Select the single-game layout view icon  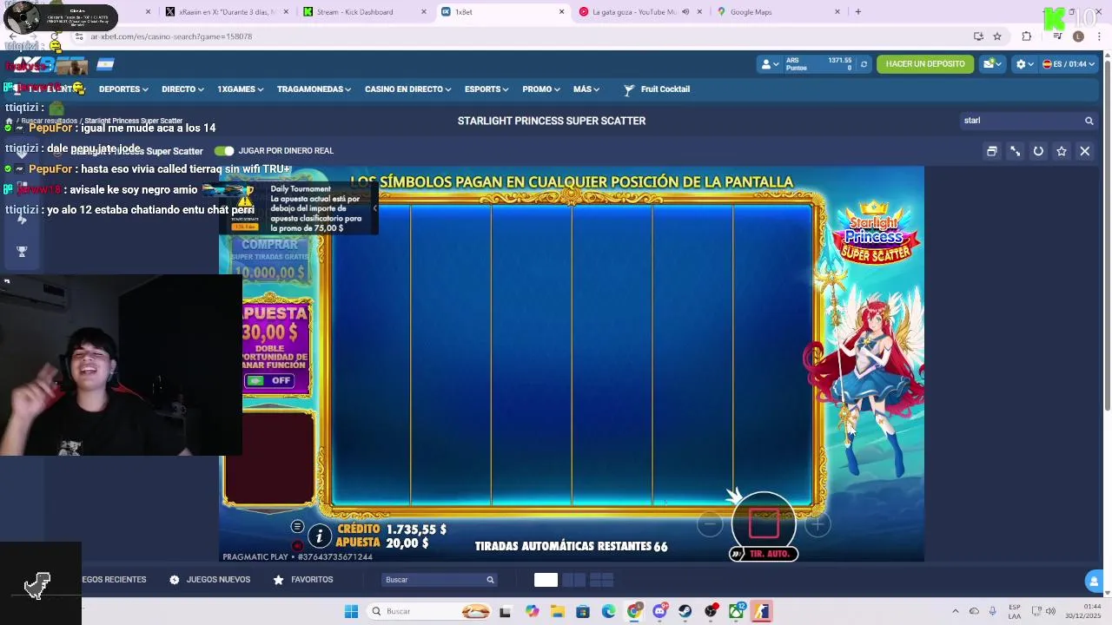(x=546, y=580)
